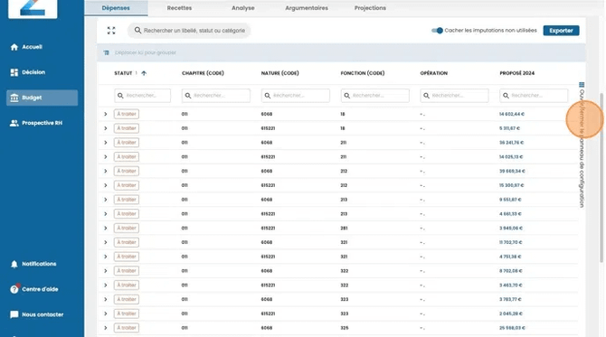Expand row with nature 6068, fonction 213

(105, 200)
